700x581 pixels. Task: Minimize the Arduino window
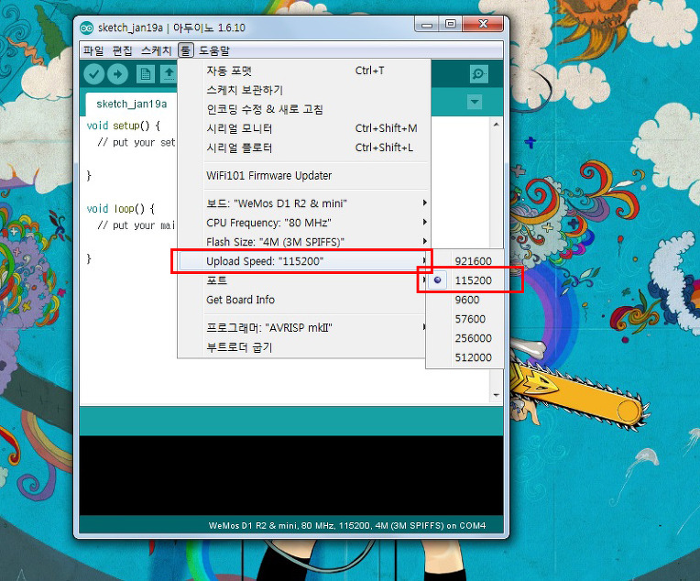tap(426, 24)
